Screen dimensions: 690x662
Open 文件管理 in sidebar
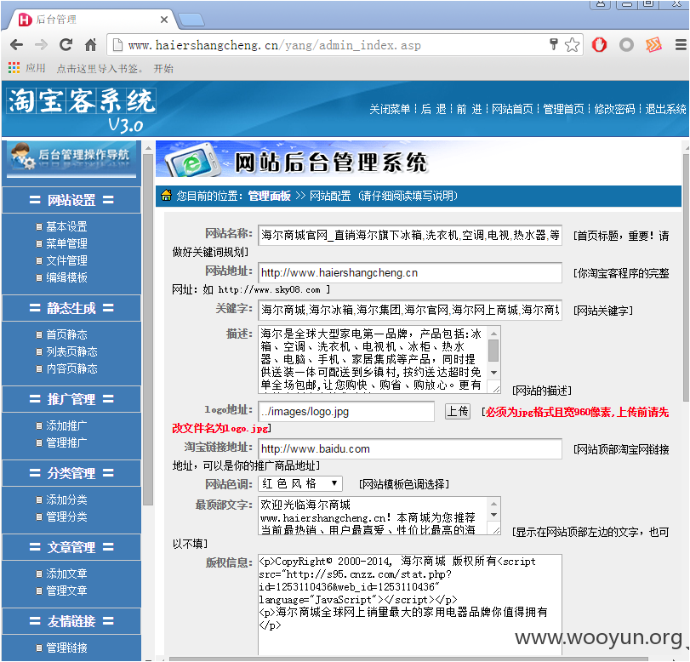coord(66,260)
